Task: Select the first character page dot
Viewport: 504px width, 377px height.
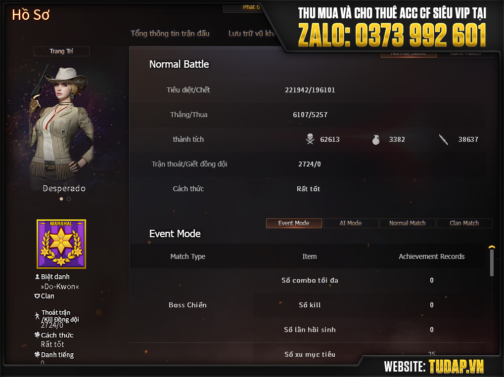Action: [x=61, y=199]
